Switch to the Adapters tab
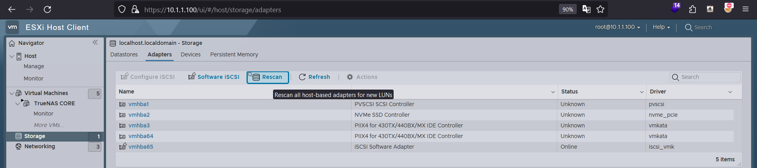The width and height of the screenshot is (757, 168). 160,54
